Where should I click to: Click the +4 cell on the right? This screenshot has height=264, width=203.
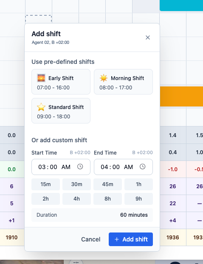pos(173,221)
